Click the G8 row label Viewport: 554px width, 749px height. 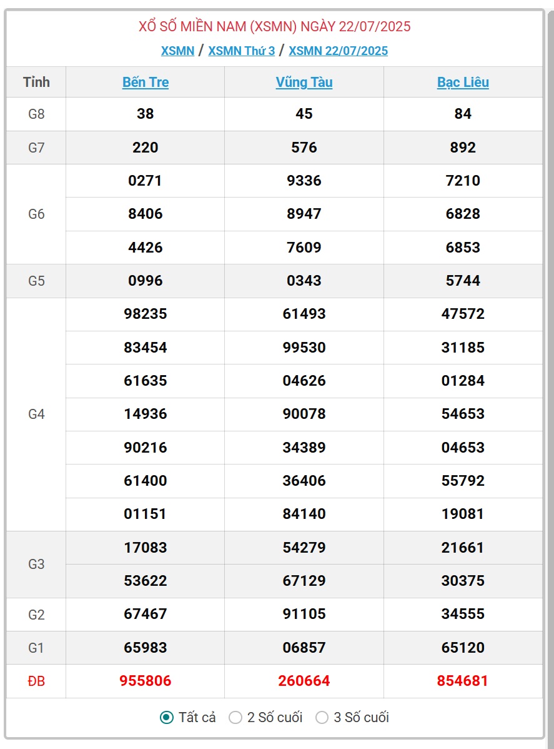(x=36, y=114)
